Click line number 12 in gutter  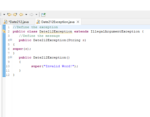pyautogui.click(x=8, y=75)
